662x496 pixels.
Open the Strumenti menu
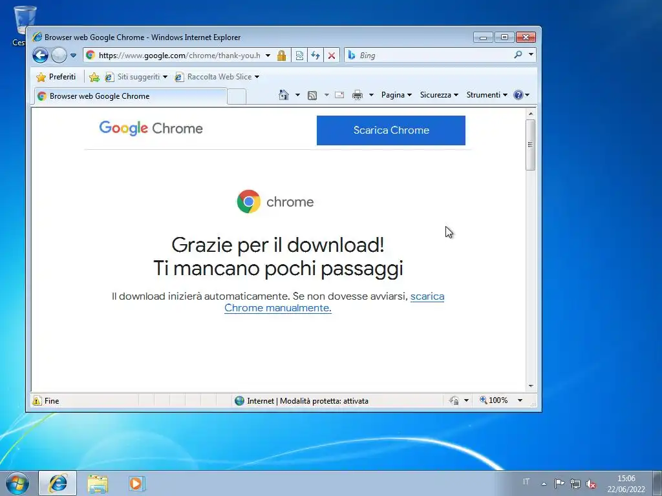point(487,95)
